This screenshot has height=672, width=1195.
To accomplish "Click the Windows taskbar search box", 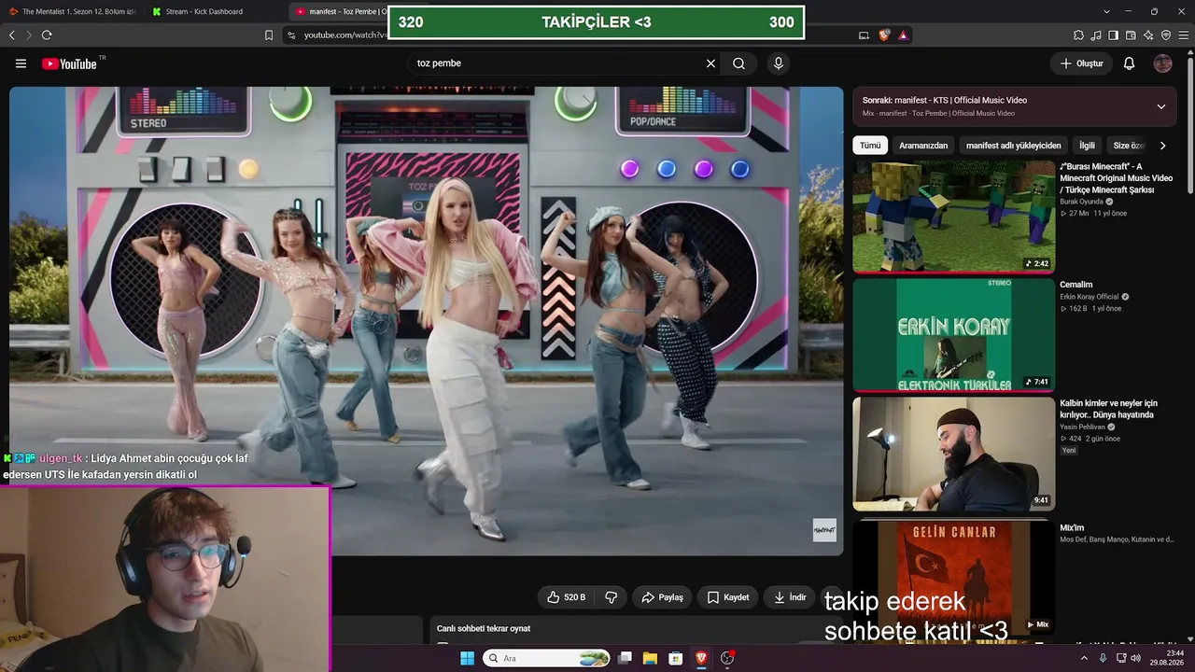I will pos(546,658).
